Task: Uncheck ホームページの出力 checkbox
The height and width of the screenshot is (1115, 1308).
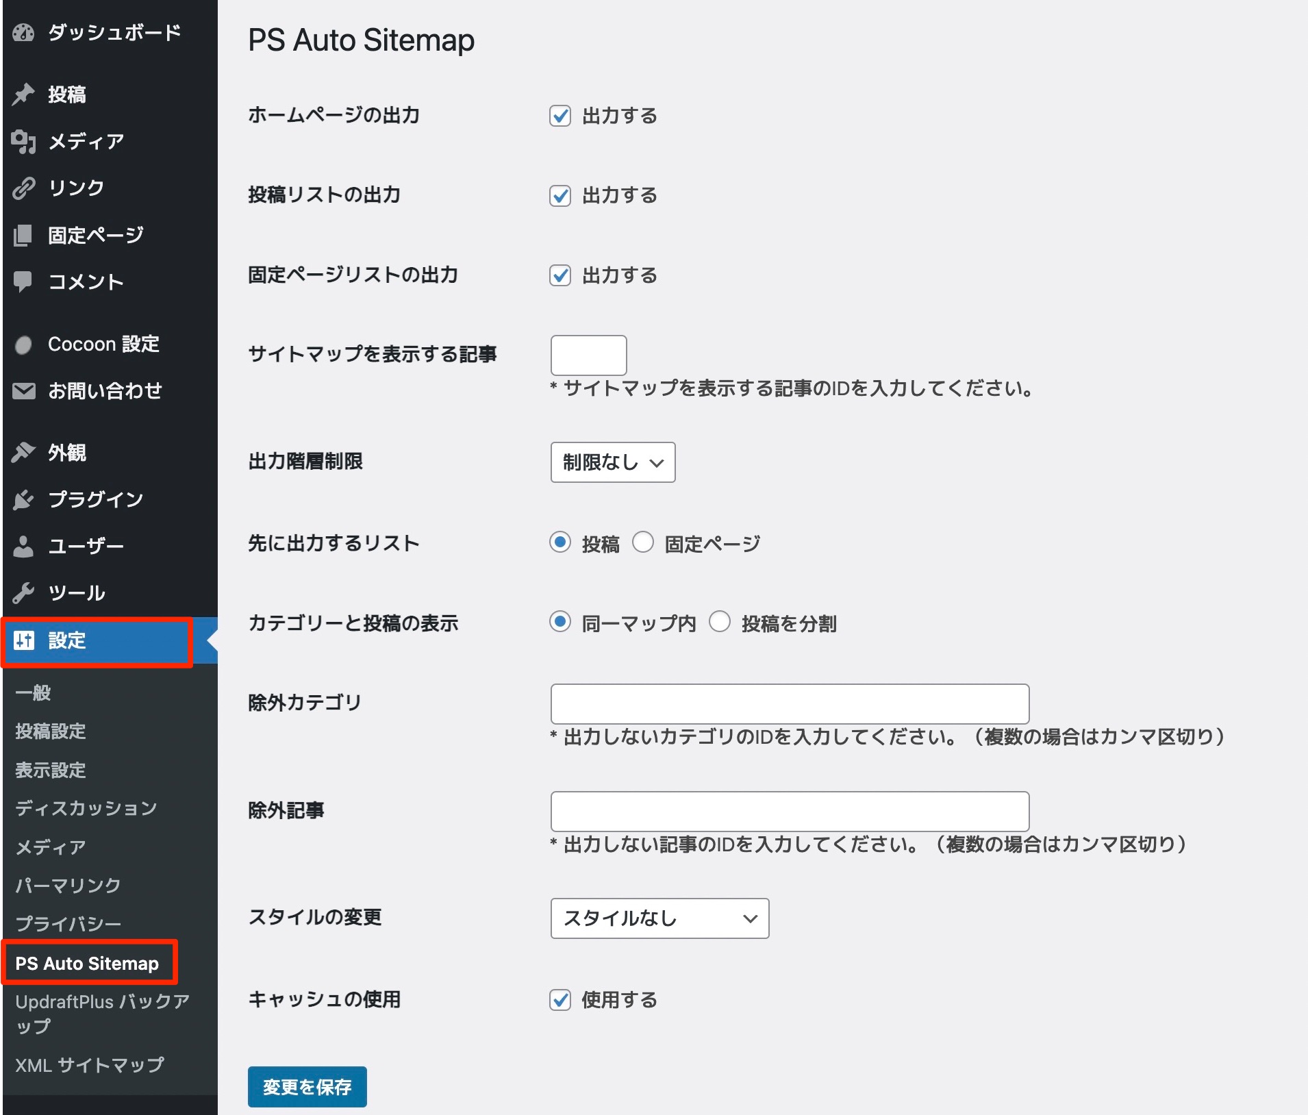Action: 560,116
